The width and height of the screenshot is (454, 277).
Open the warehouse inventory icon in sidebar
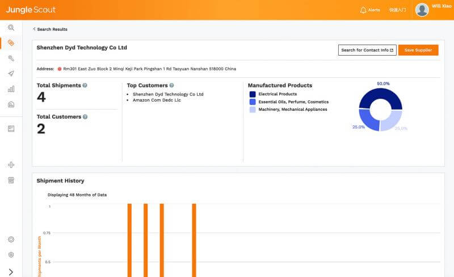pos(11,104)
